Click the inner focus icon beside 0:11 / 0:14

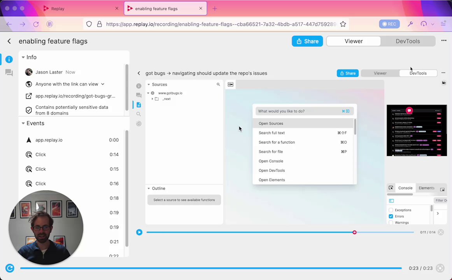[441, 232]
